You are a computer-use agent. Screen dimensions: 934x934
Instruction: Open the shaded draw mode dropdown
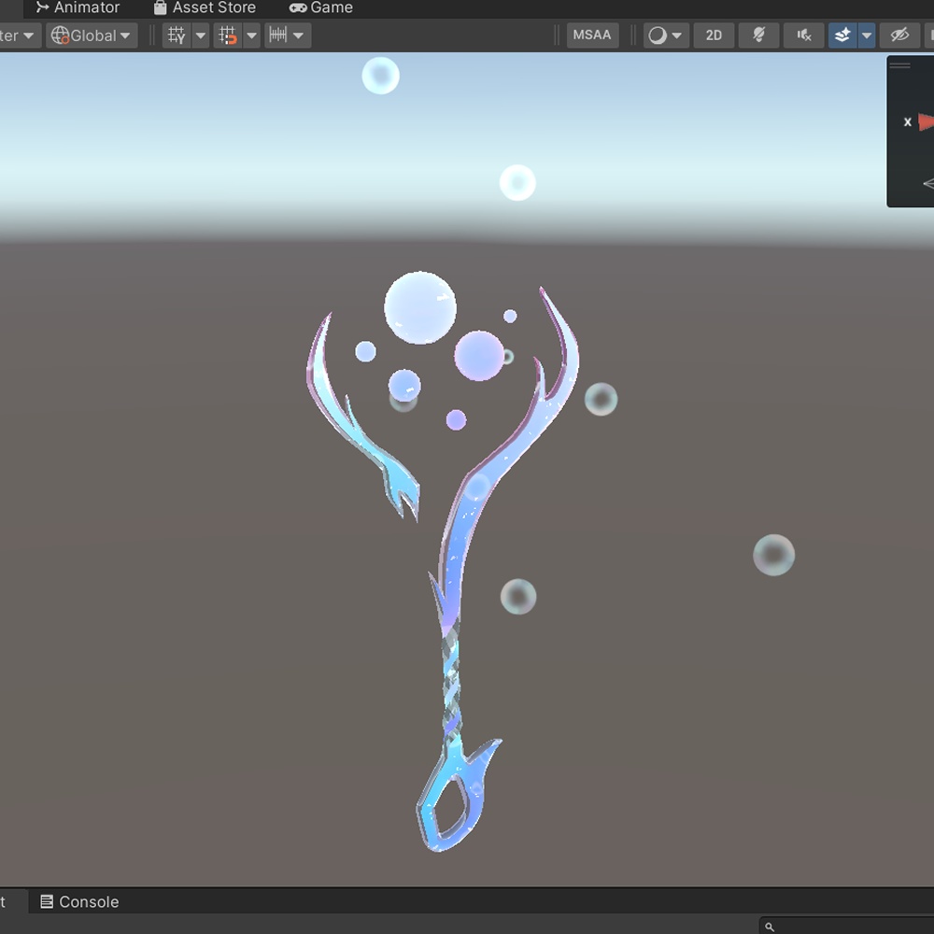(666, 35)
